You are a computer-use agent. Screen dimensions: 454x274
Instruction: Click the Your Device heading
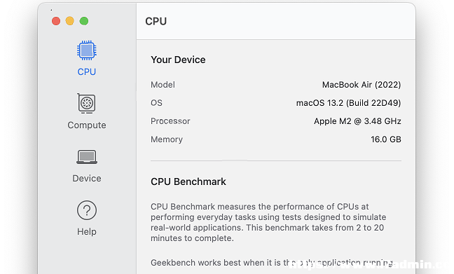point(178,60)
